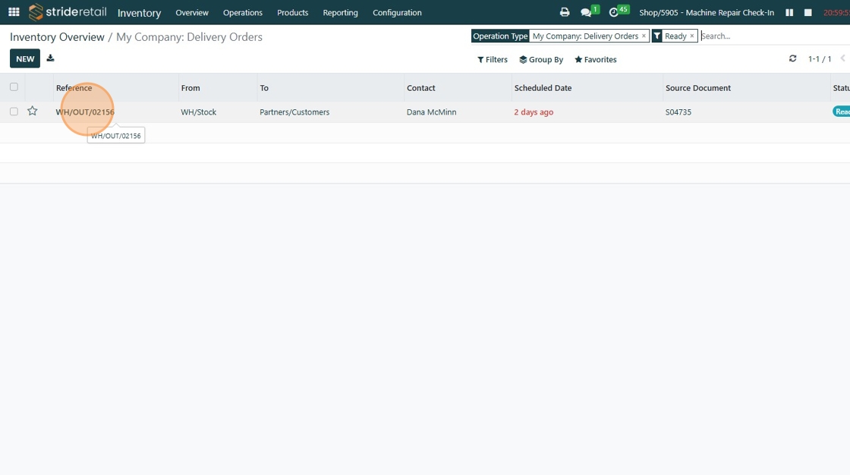Click the strideretail logo
The image size is (850, 475).
click(68, 12)
